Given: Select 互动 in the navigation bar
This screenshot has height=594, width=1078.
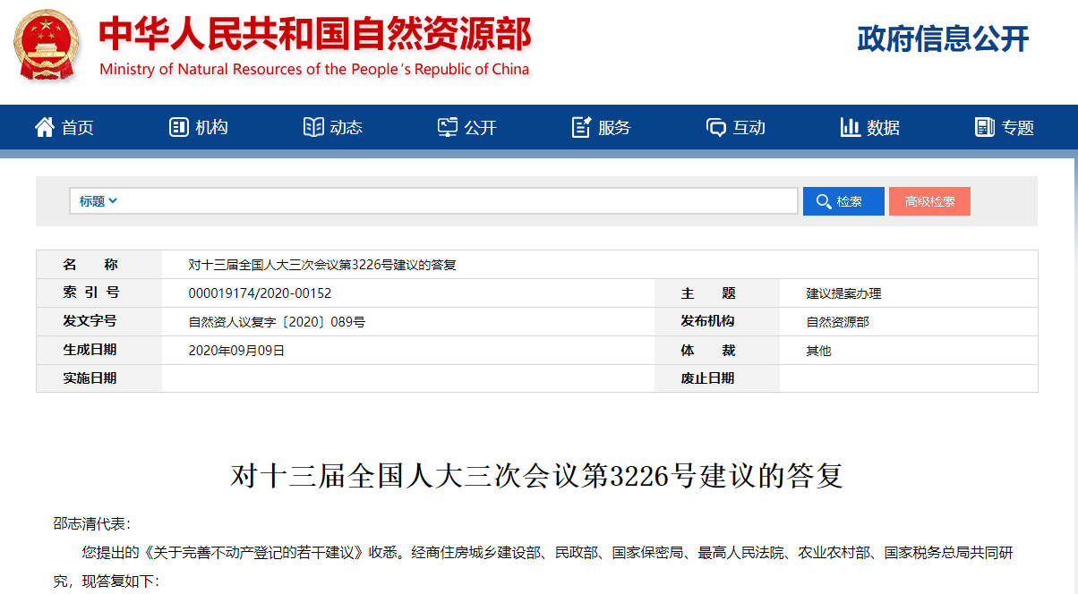Looking at the screenshot, I should (749, 128).
